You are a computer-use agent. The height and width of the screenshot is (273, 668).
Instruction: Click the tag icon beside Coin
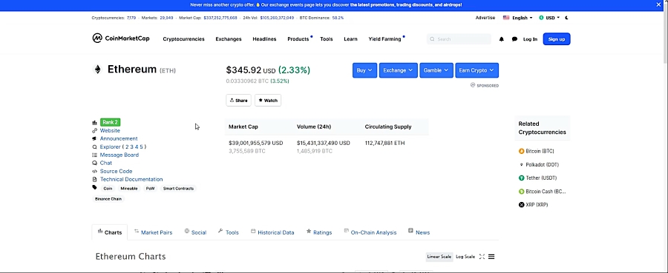94,188
